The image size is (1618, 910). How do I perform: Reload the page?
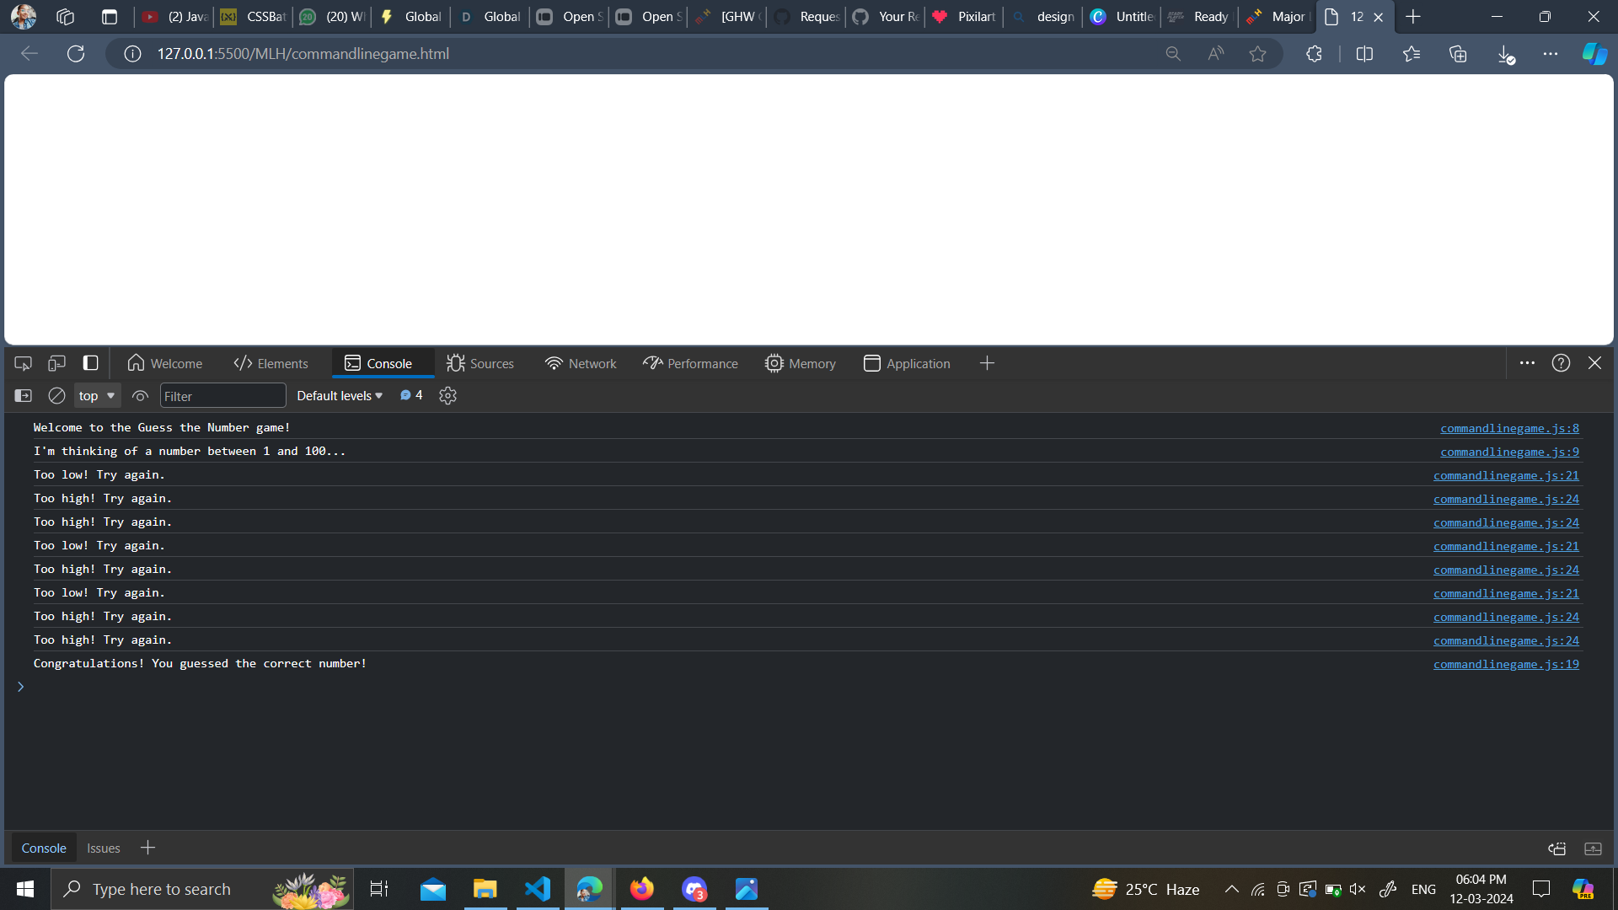75,53
